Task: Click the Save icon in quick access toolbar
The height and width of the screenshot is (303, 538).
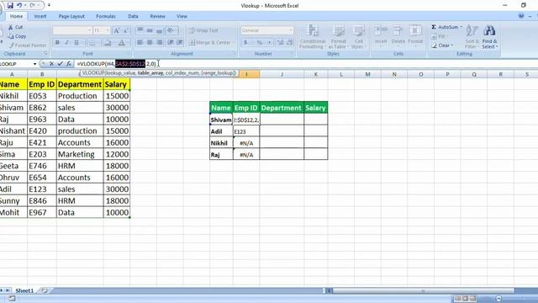Action: 10,6
